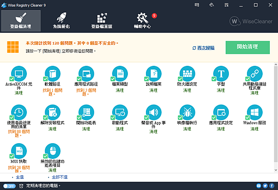Viewport: 278px width, 190px height.
Task: Open the 共用動態連結程式庫 category icon
Action: [255, 74]
